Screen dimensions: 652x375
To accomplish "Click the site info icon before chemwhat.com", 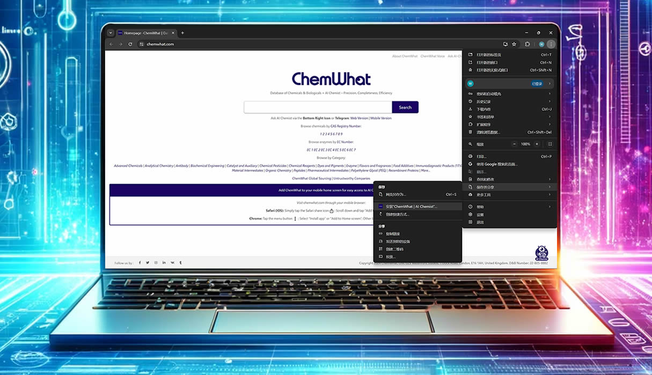I will pyautogui.click(x=142, y=44).
